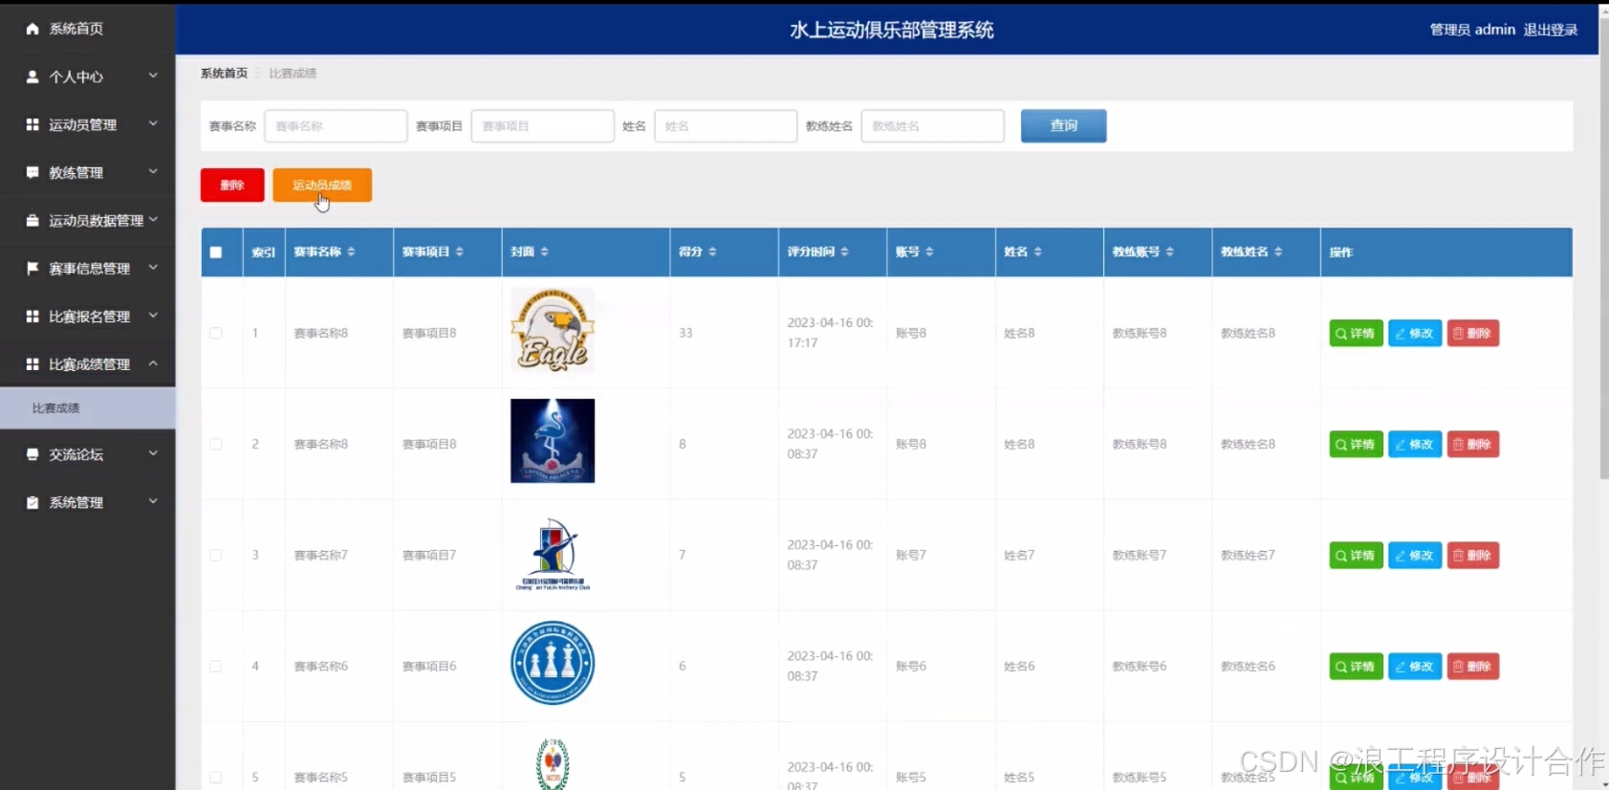Expand the 教练管理 menu chevron
Viewport: 1609px width, 790px height.
click(153, 171)
